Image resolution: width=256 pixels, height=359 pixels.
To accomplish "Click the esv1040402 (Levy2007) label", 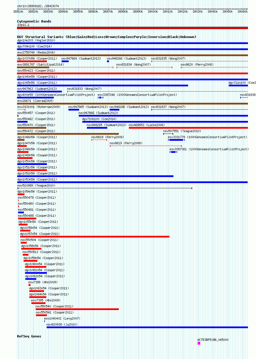I will (x=62, y=318).
